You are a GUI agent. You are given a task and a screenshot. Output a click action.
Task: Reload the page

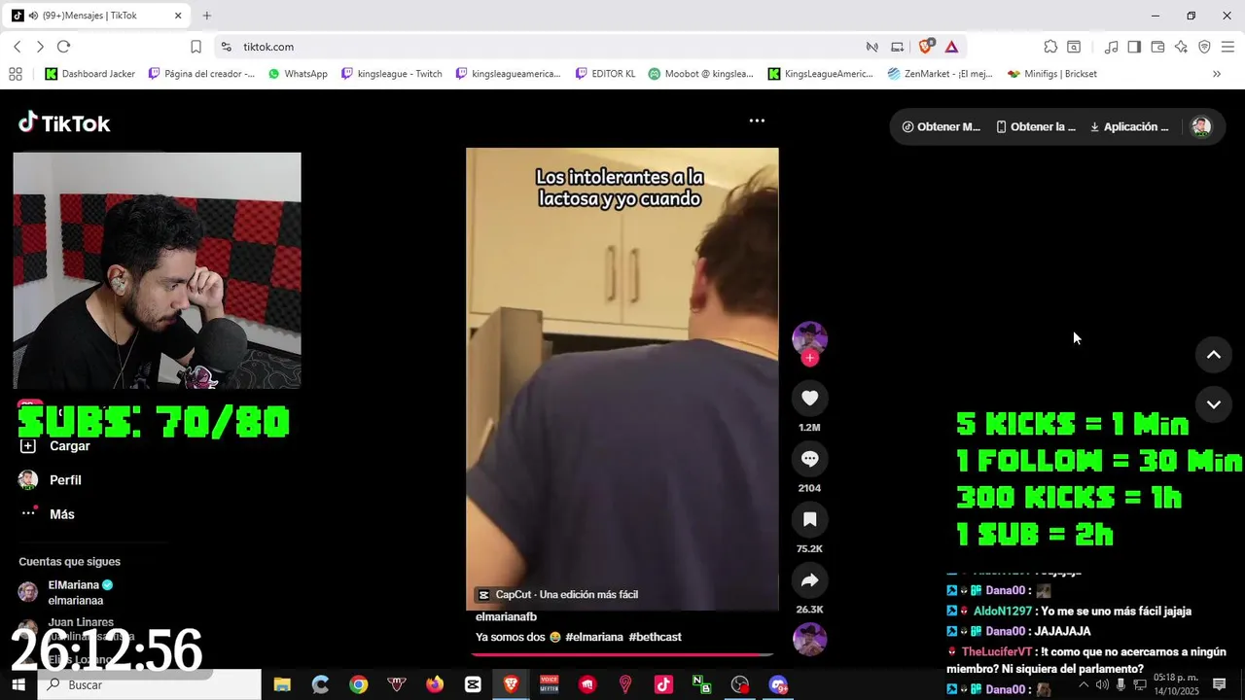tap(63, 47)
